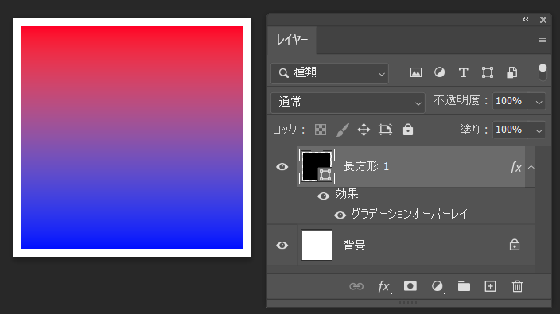
Task: Collapse panel with double-arrow icon
Action: [x=525, y=20]
